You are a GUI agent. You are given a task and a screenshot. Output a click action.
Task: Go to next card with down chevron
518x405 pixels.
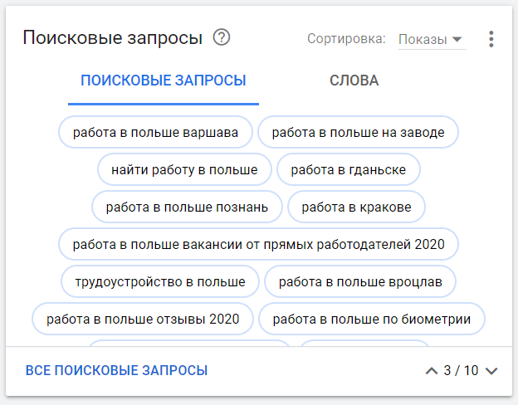click(x=491, y=371)
